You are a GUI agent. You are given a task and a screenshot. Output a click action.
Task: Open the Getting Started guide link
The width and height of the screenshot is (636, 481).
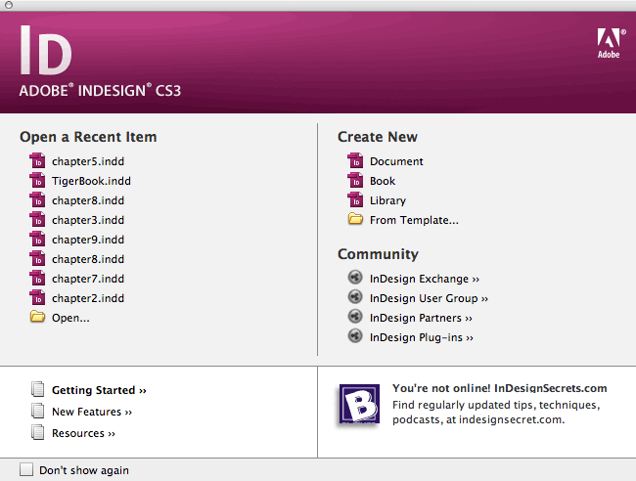tap(99, 390)
